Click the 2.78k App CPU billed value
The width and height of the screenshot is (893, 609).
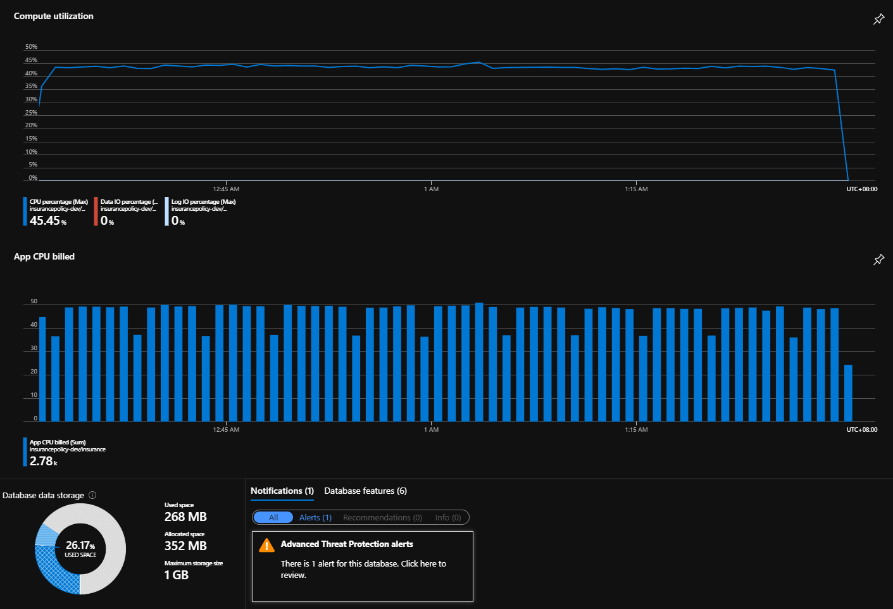click(43, 461)
